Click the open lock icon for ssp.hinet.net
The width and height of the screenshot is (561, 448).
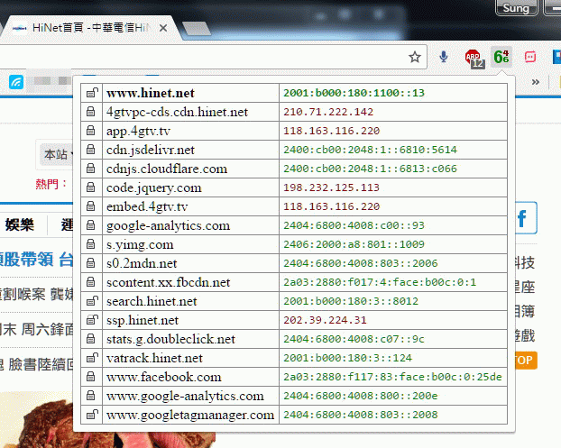pos(92,320)
